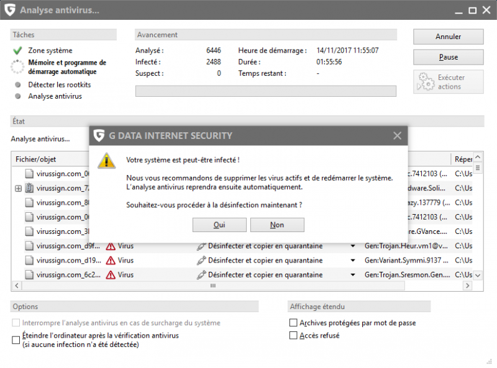This screenshot has height=368, width=497.
Task: Click the scan progress bar
Action: (266, 91)
